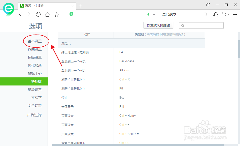Viewport: 240px width, 146px height.
Task: Click the Backspace shortcut value
Action: (127, 61)
